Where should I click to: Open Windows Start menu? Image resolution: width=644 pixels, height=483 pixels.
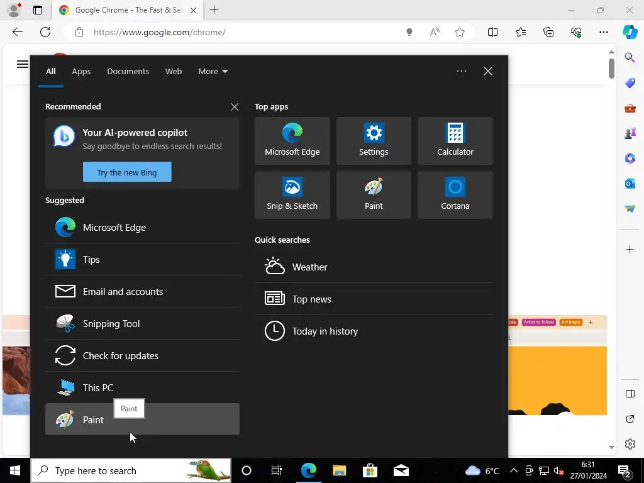click(15, 470)
